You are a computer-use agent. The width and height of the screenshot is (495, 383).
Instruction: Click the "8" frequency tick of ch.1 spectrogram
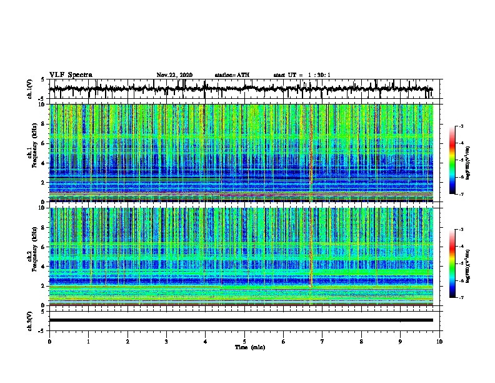pos(43,124)
